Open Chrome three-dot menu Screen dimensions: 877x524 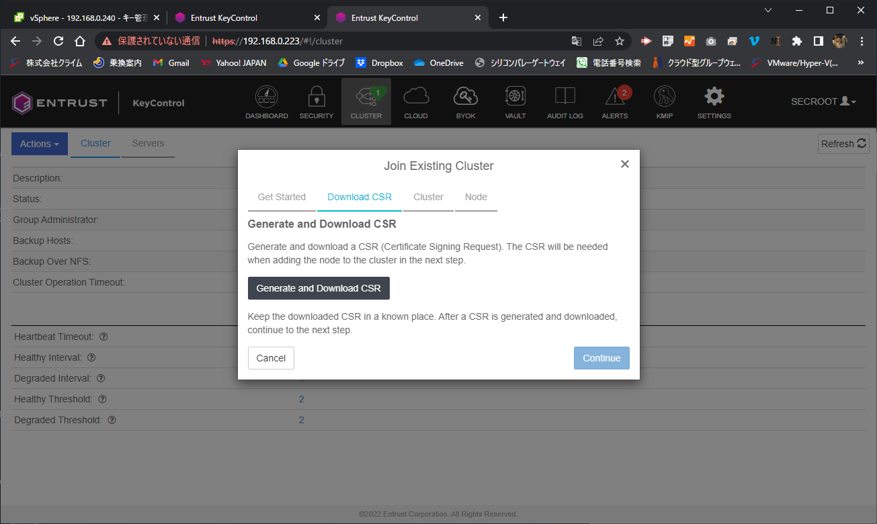(x=862, y=41)
